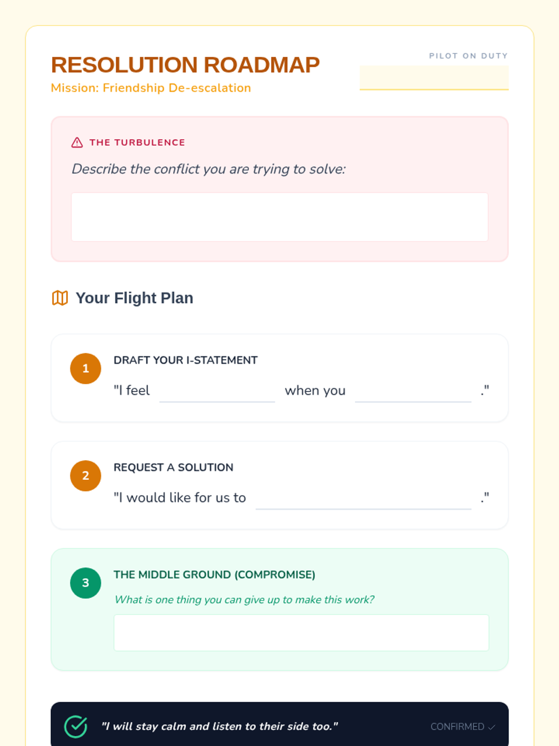Click the conflict description text box

pos(279,217)
